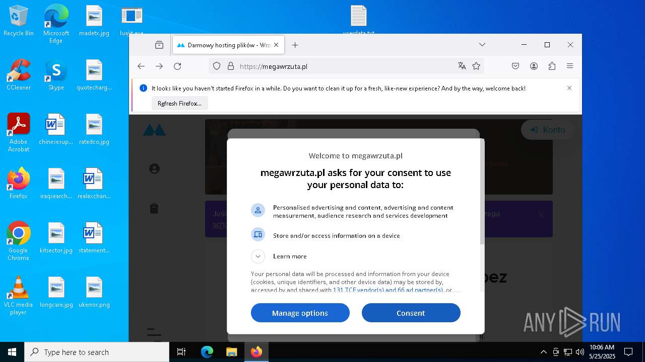
Task: Open File Explorer from taskbar
Action: click(231, 352)
